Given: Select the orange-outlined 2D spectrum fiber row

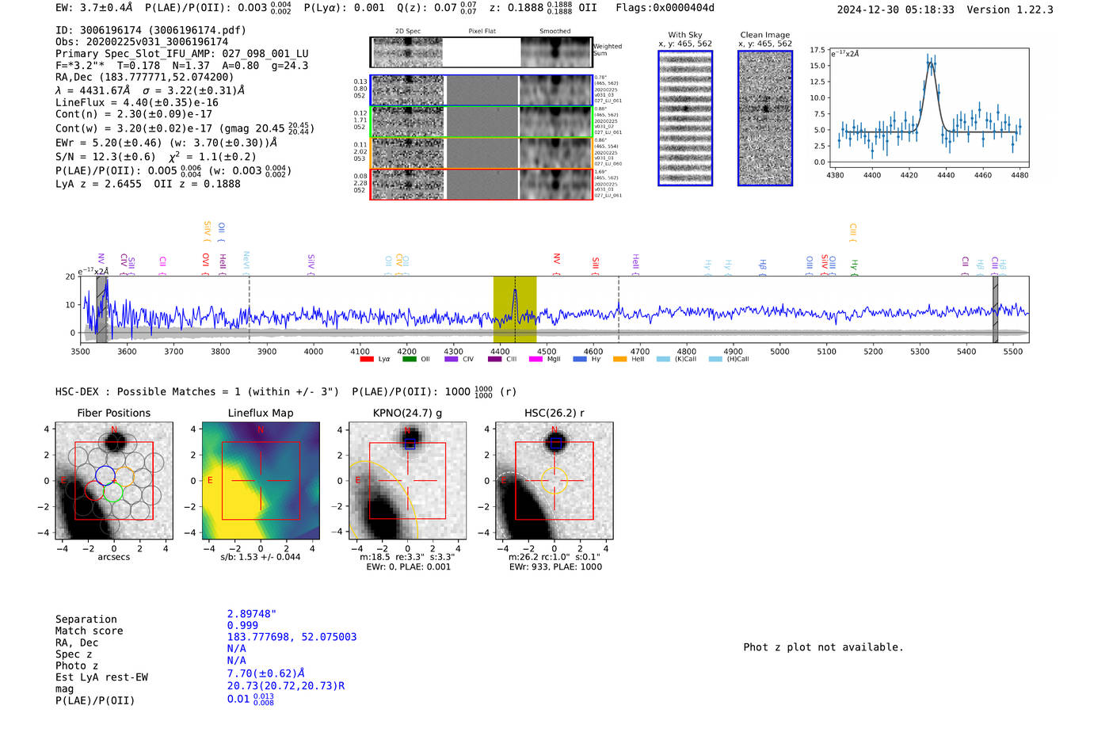Looking at the screenshot, I should (481, 153).
